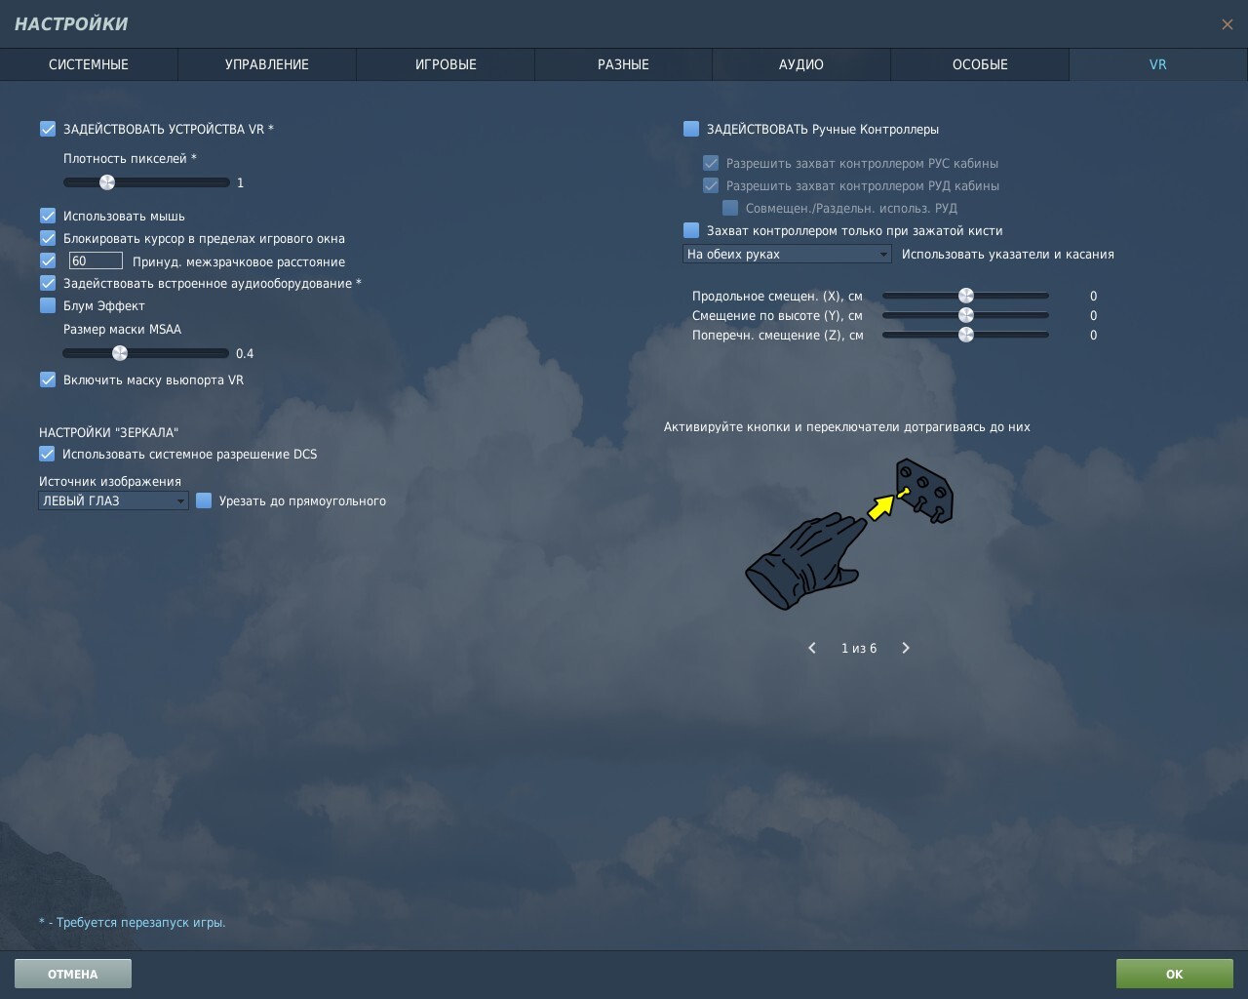The width and height of the screenshot is (1248, 999).
Task: Open the ИГРОВЫЕ tab
Action: pos(446,64)
